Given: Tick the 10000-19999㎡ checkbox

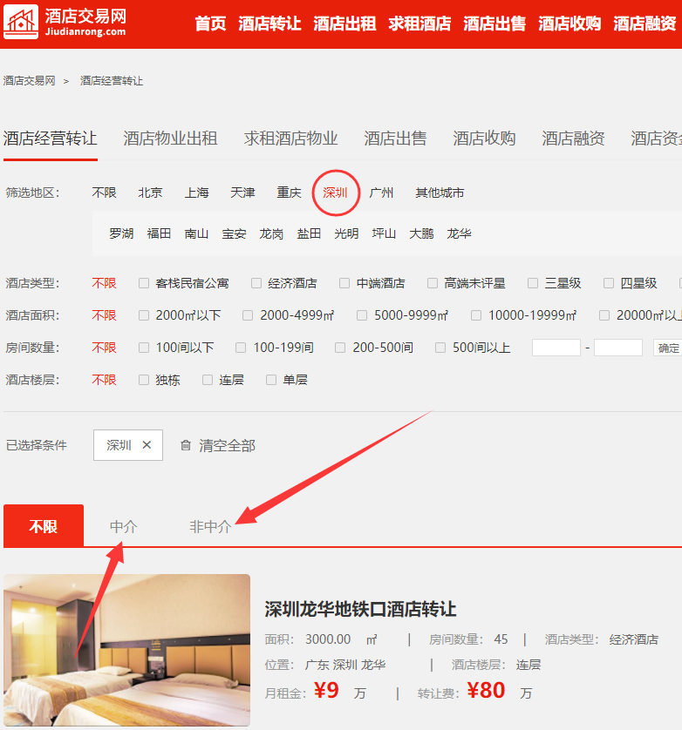Looking at the screenshot, I should [x=476, y=315].
